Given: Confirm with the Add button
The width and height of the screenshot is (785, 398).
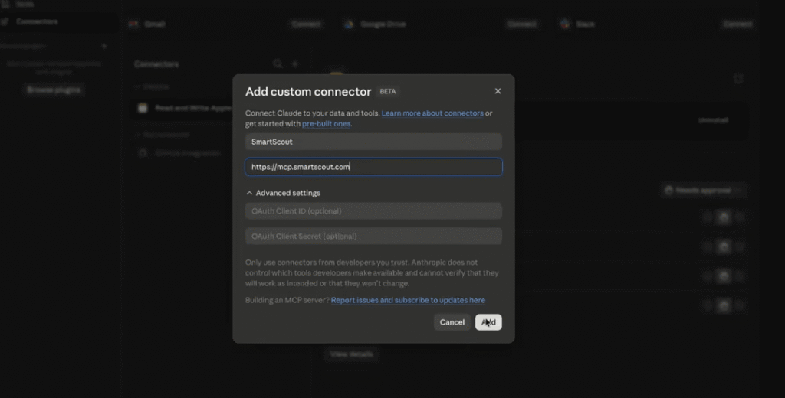Looking at the screenshot, I should point(488,322).
